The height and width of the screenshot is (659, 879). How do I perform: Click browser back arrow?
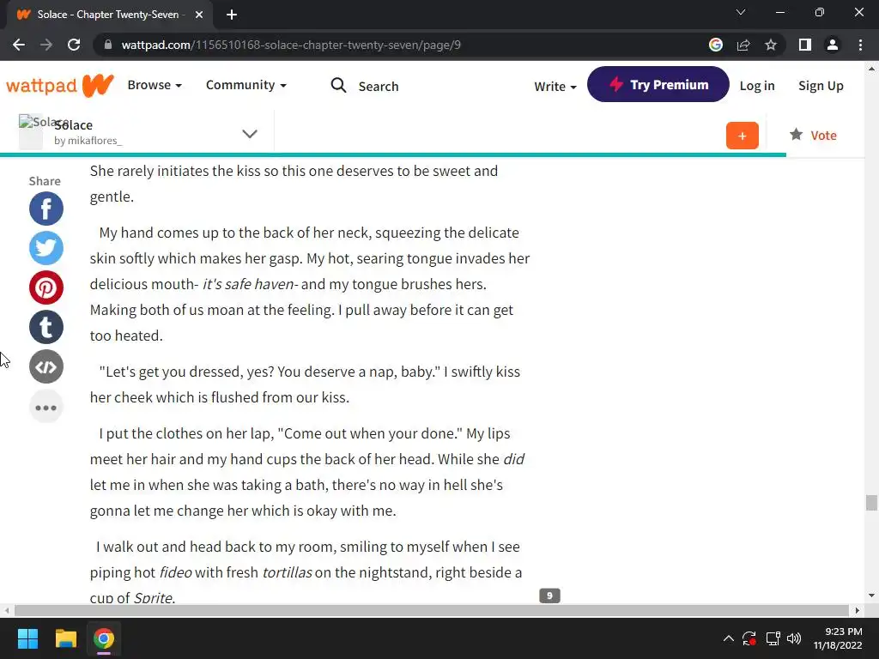coord(19,45)
